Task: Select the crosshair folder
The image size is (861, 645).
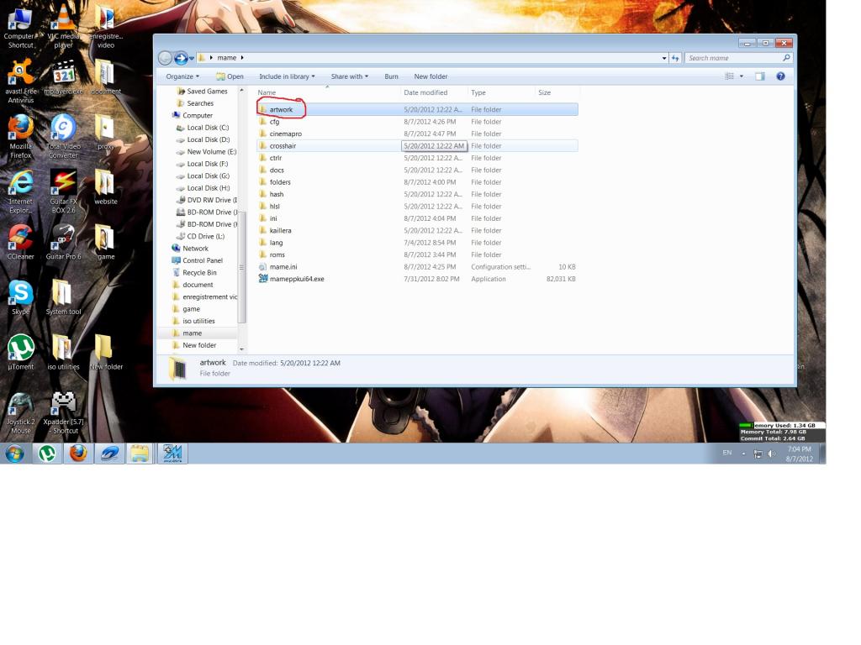Action: 417,146
